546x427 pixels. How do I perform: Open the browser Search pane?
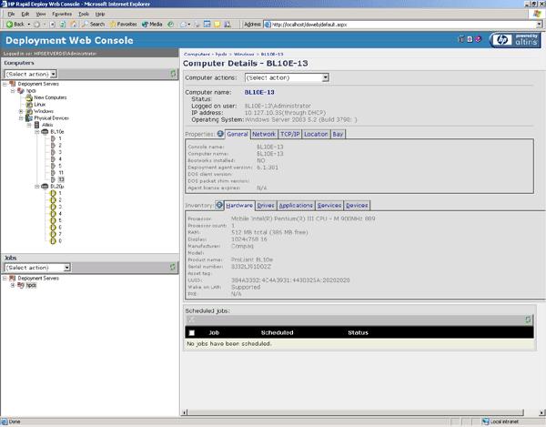tap(94, 24)
